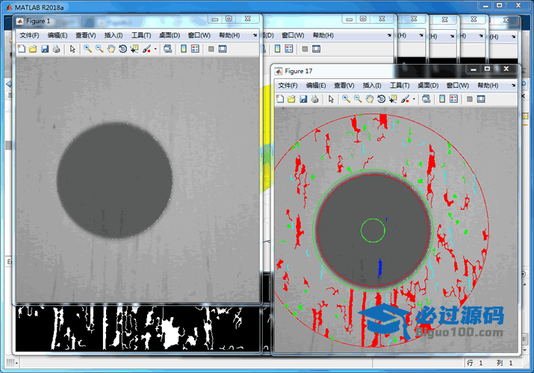Click Zoom In tool in Figure 1
Screen dimensions: 534x373
click(87, 49)
